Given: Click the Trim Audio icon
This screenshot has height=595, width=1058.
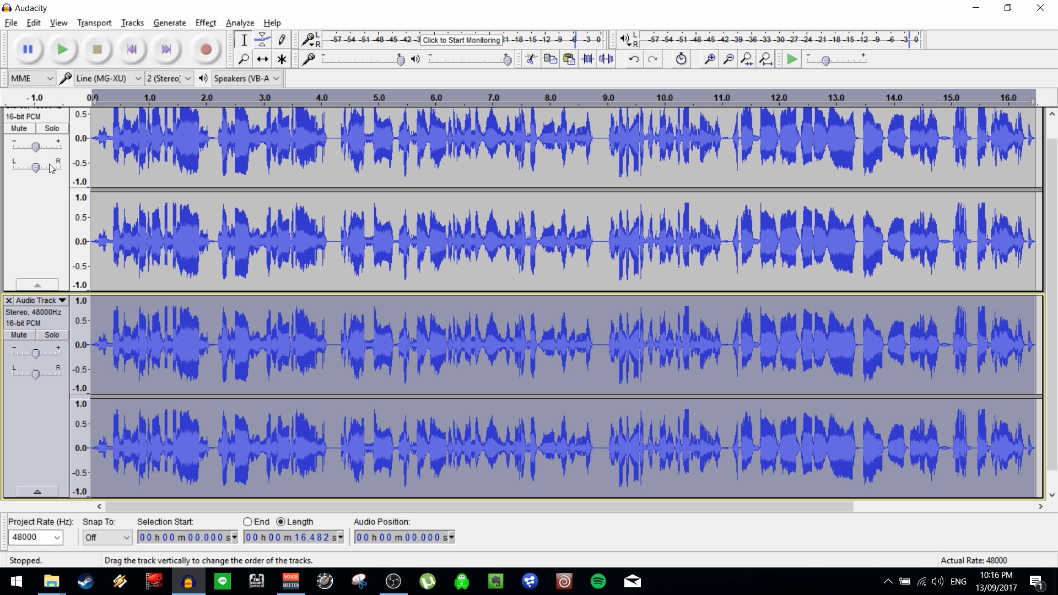Looking at the screenshot, I should pos(587,59).
